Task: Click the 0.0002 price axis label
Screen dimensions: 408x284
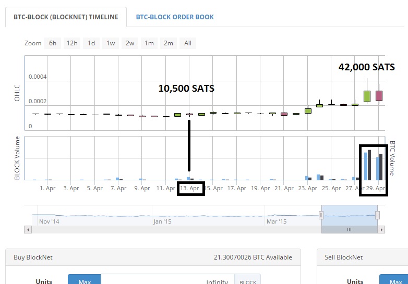Action: coord(38,101)
